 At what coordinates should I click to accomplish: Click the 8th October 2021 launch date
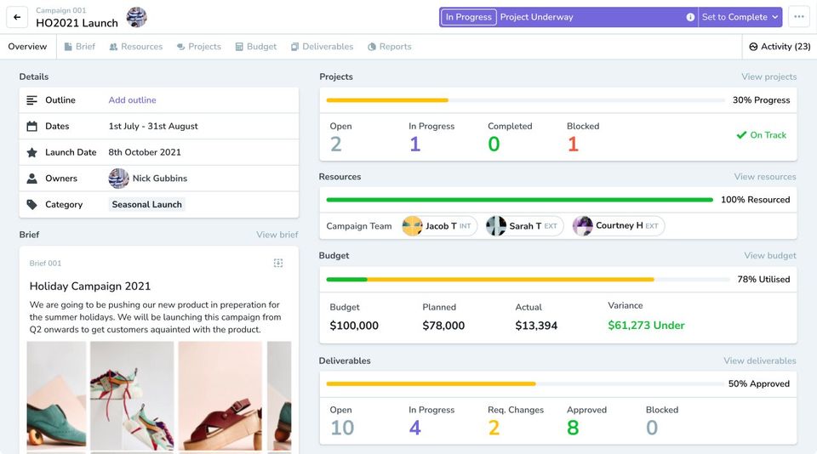145,152
